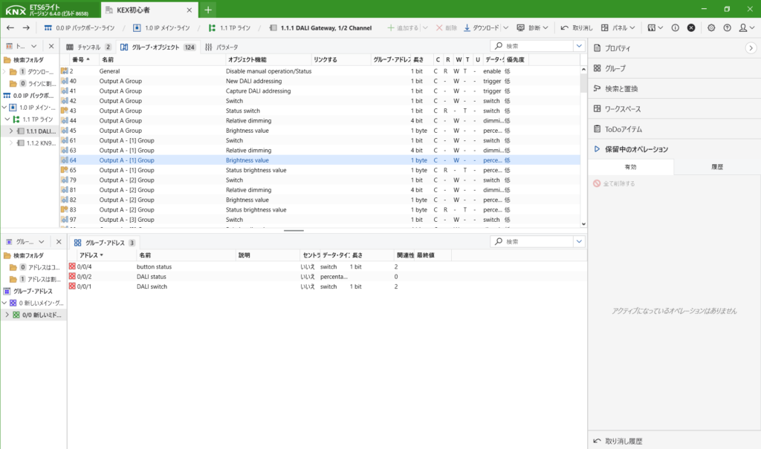Viewport: 761px width, 449px height.
Task: Click 1.0 IP メイン・ライン breadcrumb
Action: coord(163,27)
